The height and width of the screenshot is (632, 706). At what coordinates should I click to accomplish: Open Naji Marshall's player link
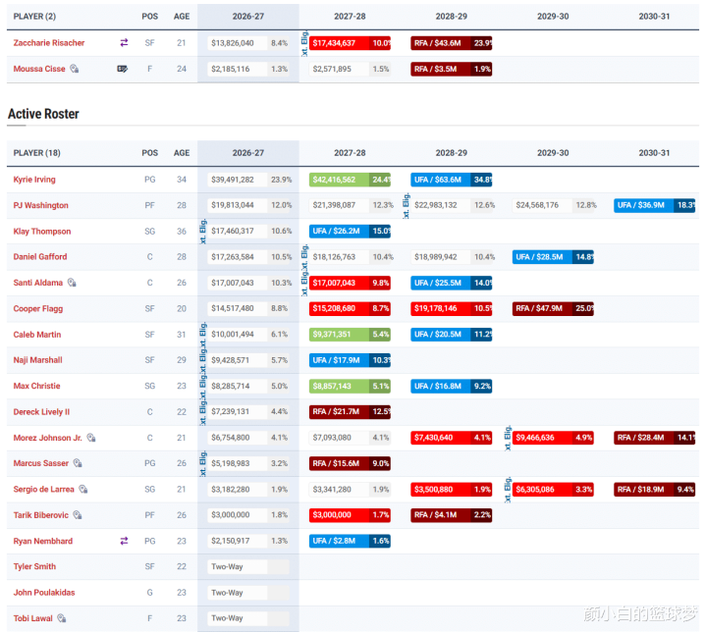[38, 360]
